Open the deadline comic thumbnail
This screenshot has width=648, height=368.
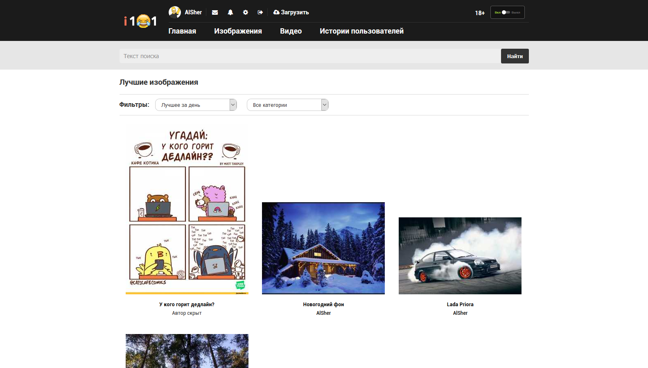[x=187, y=210]
